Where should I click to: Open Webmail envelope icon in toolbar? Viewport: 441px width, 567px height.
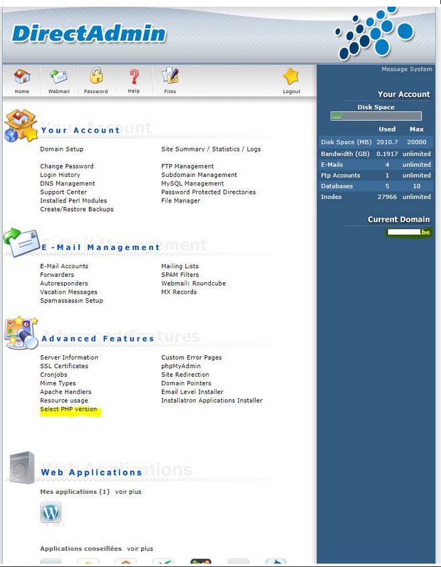click(x=58, y=76)
